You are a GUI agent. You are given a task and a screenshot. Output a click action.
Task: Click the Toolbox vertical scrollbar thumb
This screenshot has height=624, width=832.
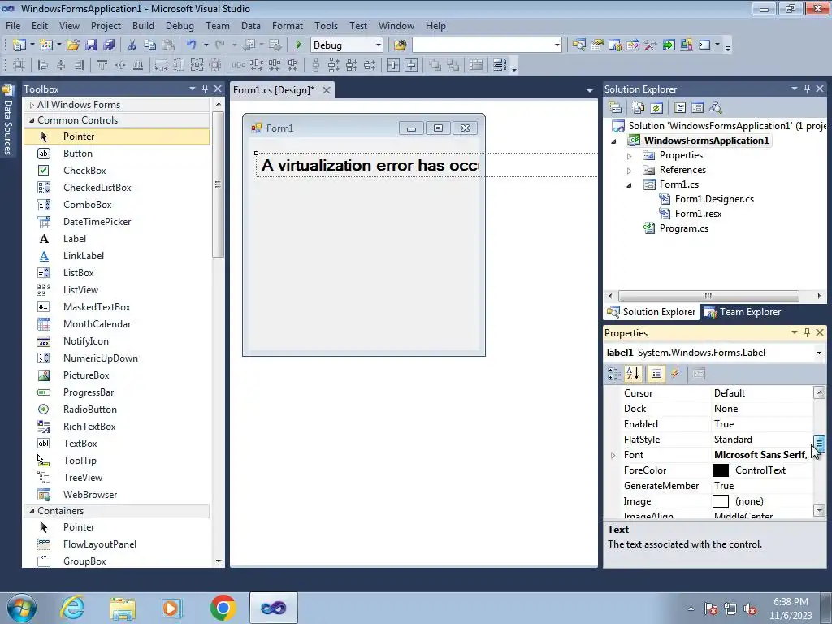click(x=218, y=184)
